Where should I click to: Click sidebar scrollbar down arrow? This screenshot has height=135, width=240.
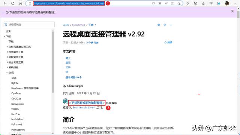point(53,134)
